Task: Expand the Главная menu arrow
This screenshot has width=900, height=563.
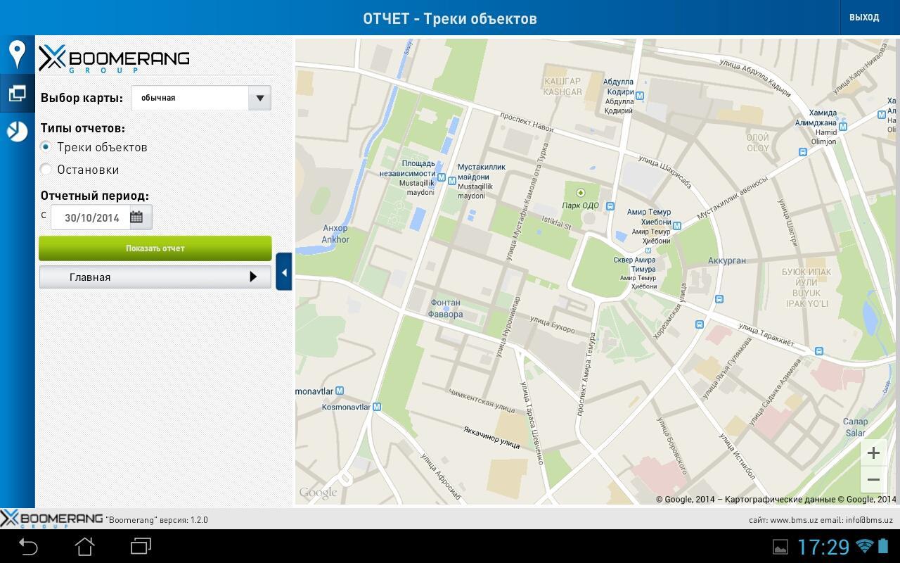Action: coord(253,277)
